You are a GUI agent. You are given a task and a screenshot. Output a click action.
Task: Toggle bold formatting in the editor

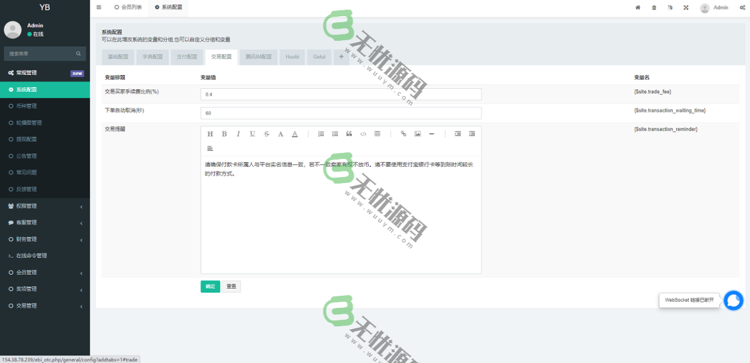(x=224, y=134)
